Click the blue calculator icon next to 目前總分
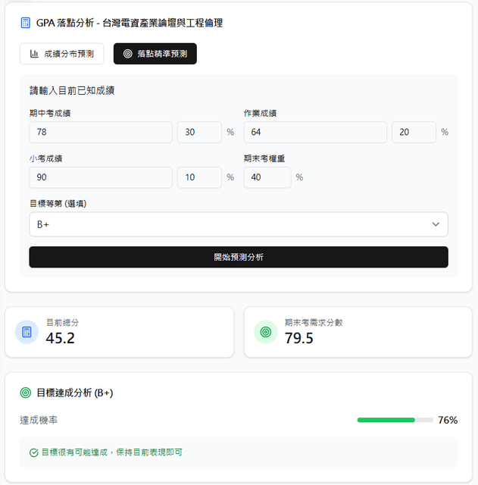Screen dimensions: 478x485 tap(27, 332)
